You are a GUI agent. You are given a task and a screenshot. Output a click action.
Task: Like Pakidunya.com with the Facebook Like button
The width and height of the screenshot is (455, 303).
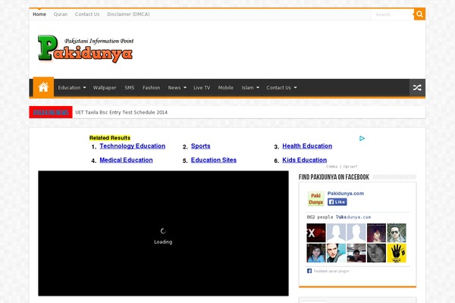click(337, 201)
